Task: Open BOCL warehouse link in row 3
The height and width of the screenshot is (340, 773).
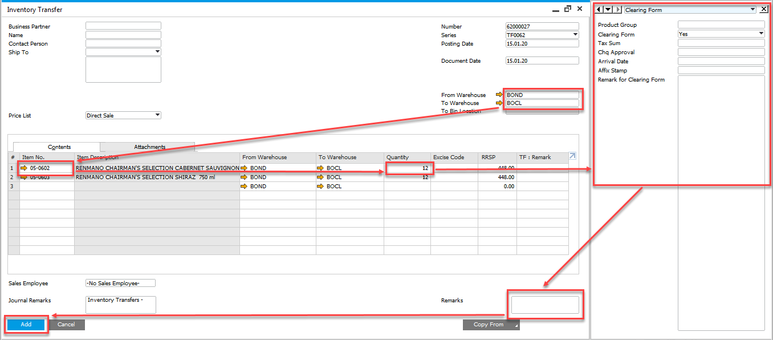Action: (x=321, y=187)
